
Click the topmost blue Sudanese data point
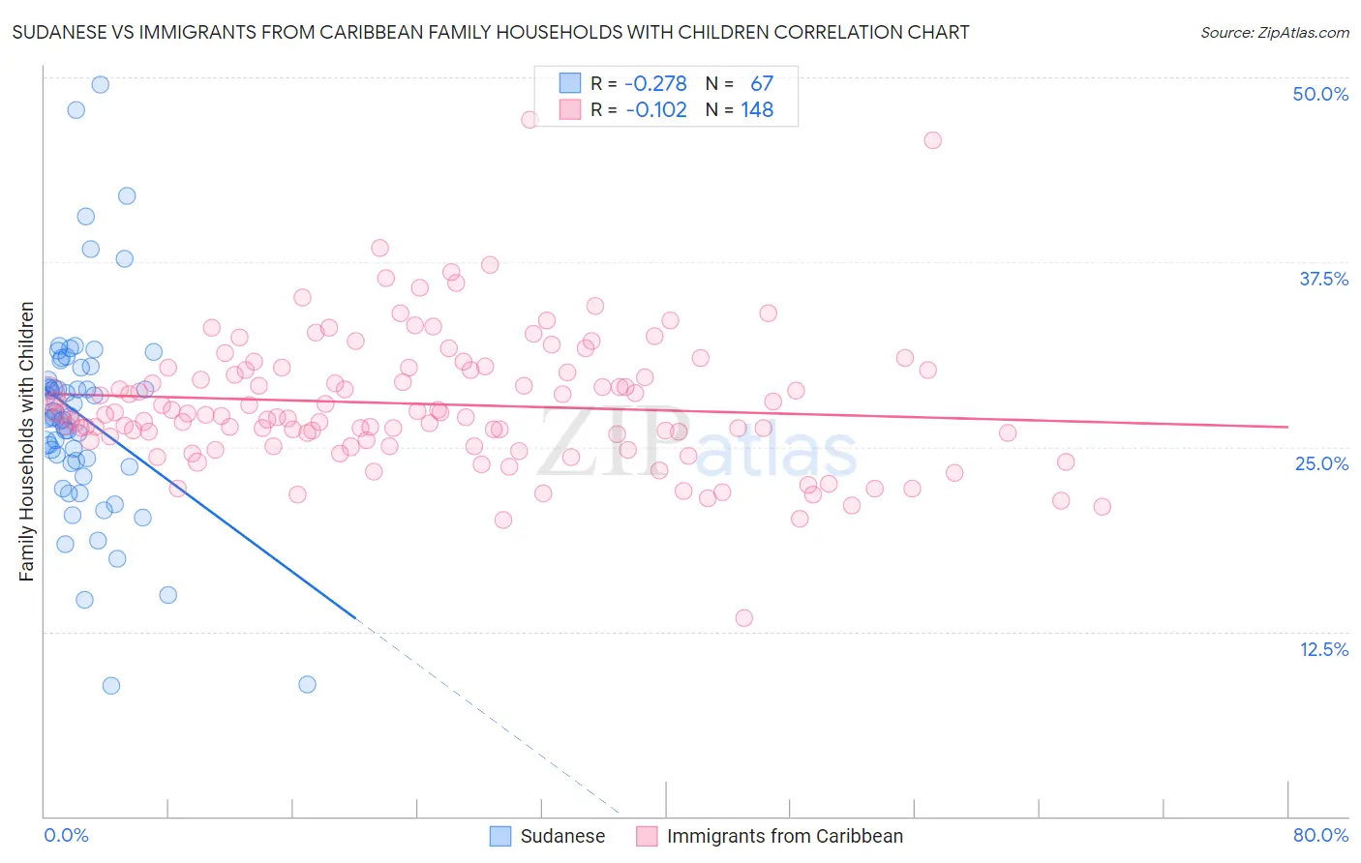pos(100,84)
